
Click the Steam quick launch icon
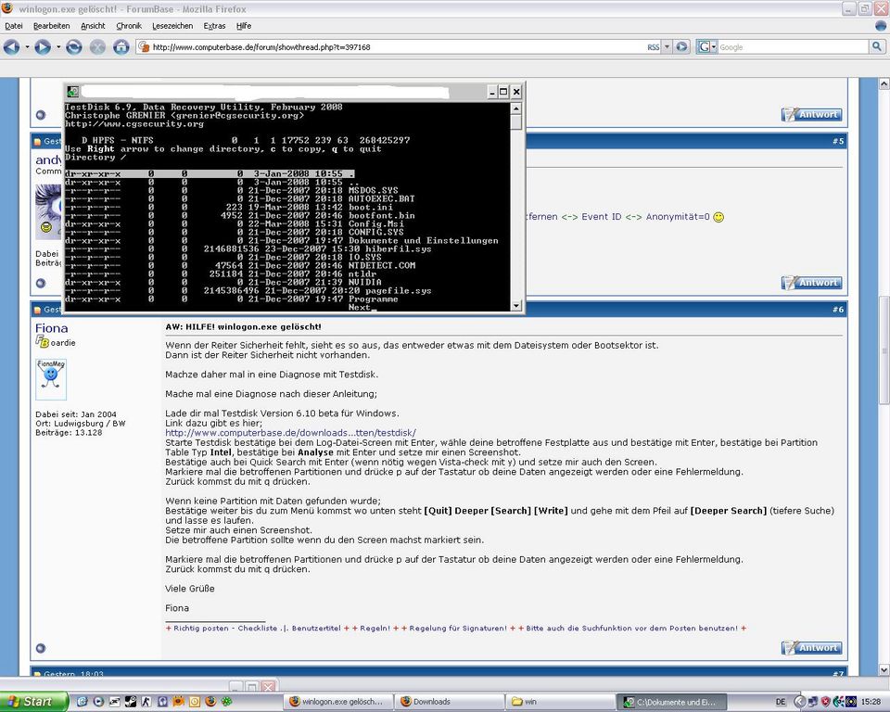[131, 702]
